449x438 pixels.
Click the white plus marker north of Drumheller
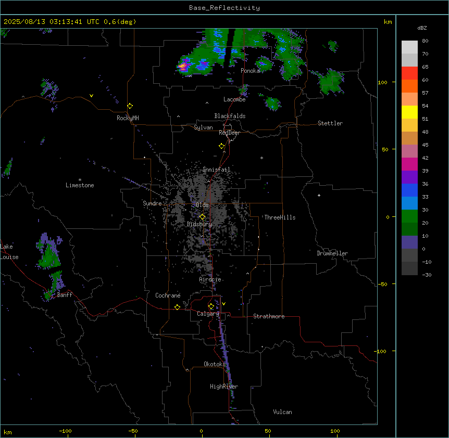click(x=319, y=195)
